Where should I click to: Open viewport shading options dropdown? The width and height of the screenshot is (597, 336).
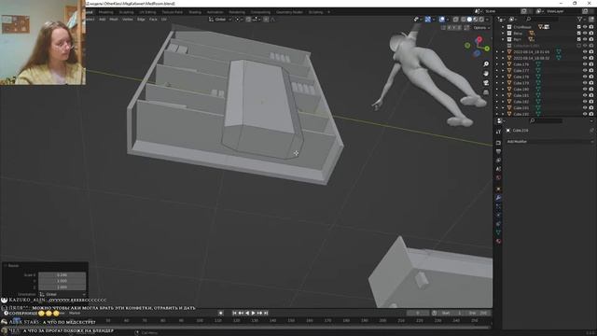click(487, 19)
